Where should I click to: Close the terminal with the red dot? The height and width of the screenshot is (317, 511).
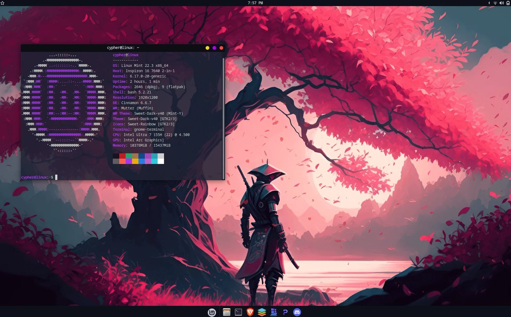pos(221,48)
